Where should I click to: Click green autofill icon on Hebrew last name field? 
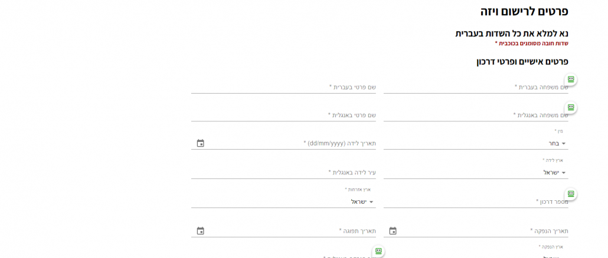[x=571, y=79]
